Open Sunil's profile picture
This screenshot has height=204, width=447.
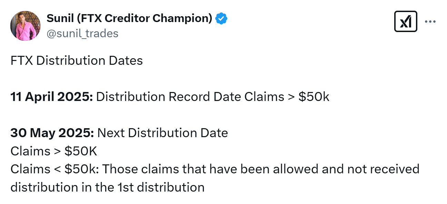[x=26, y=26]
